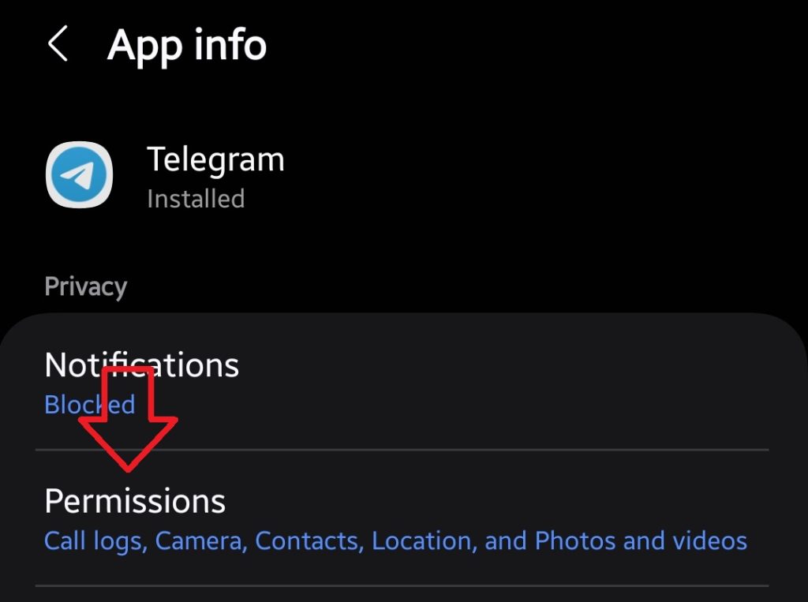Tap empty space right of Notifications label
This screenshot has height=602, width=808.
click(513, 371)
